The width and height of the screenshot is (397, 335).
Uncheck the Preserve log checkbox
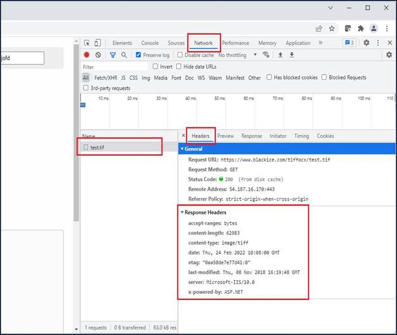pyautogui.click(x=139, y=55)
